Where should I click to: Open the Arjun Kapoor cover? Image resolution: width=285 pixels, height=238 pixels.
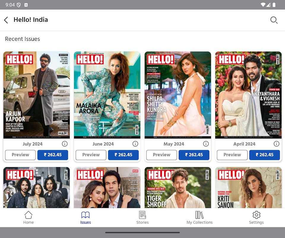tap(37, 95)
